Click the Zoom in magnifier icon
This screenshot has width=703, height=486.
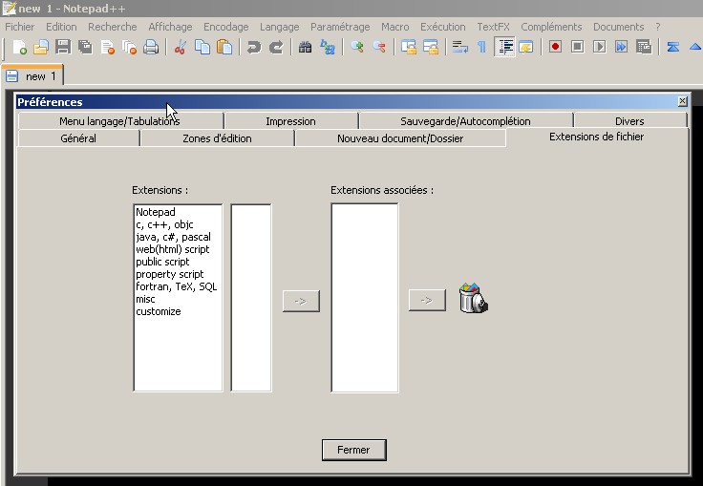[x=357, y=47]
